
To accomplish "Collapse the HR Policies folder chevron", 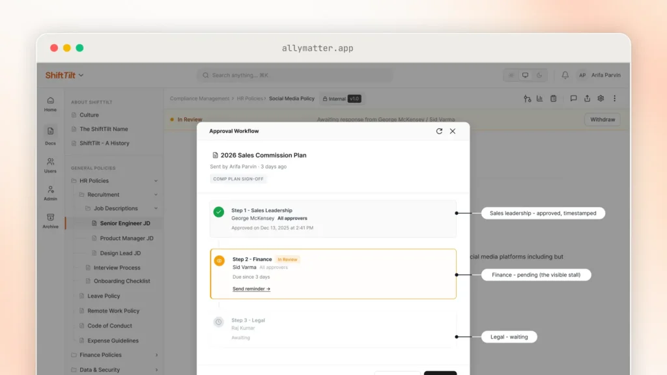I will coord(156,181).
